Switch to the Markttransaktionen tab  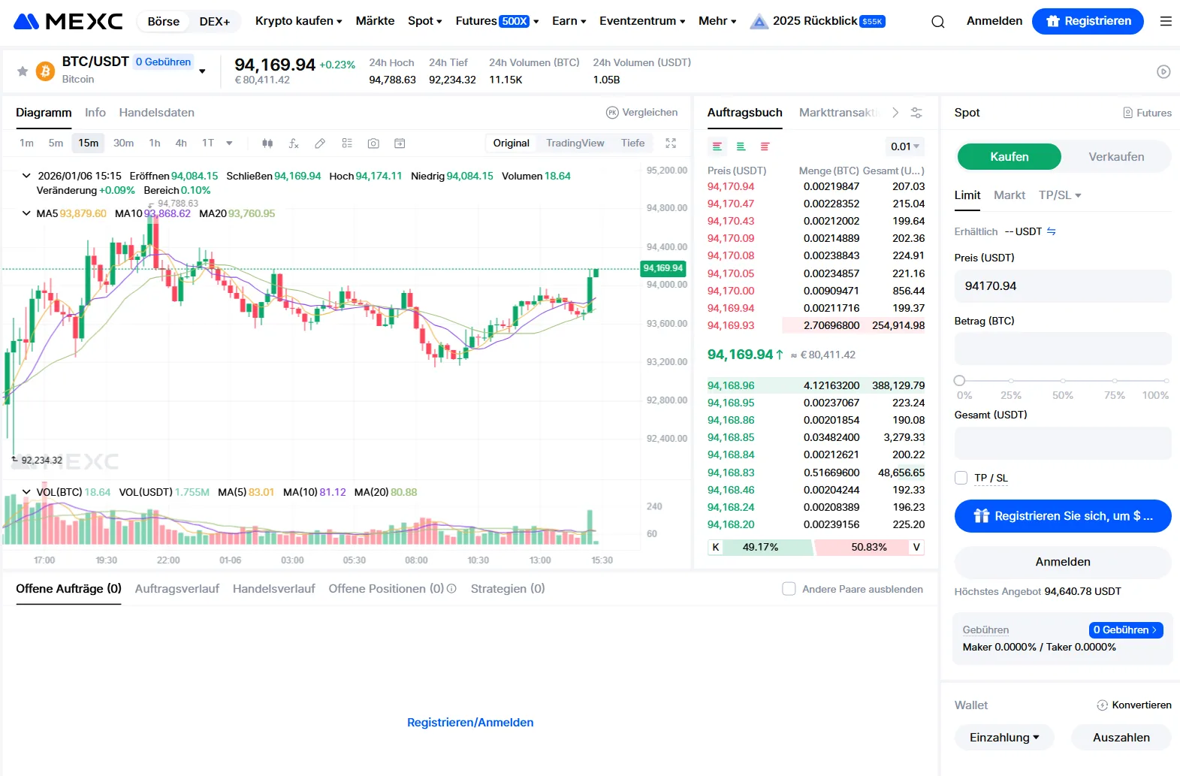point(839,113)
